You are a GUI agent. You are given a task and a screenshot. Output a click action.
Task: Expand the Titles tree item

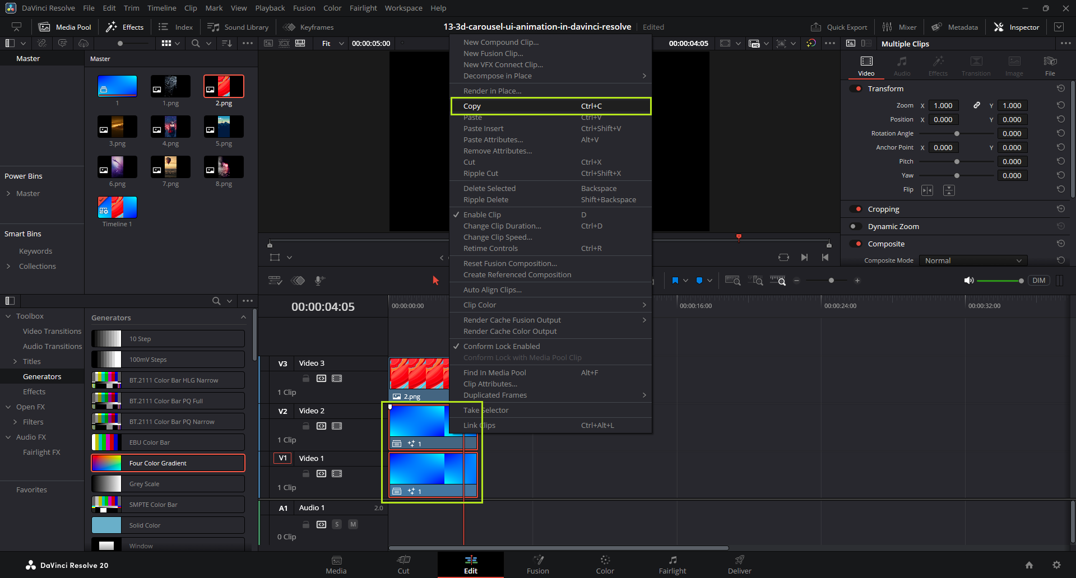tap(16, 362)
